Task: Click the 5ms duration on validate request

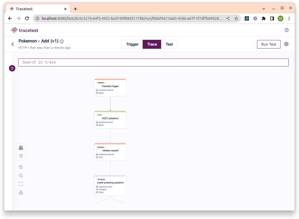Action: coord(101,157)
